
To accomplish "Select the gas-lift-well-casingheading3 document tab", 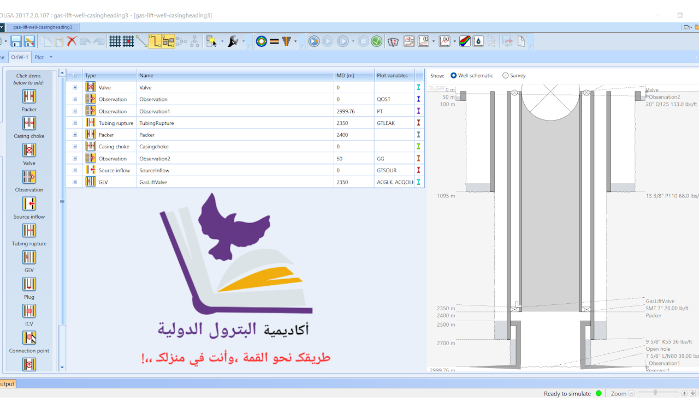I will (43, 27).
